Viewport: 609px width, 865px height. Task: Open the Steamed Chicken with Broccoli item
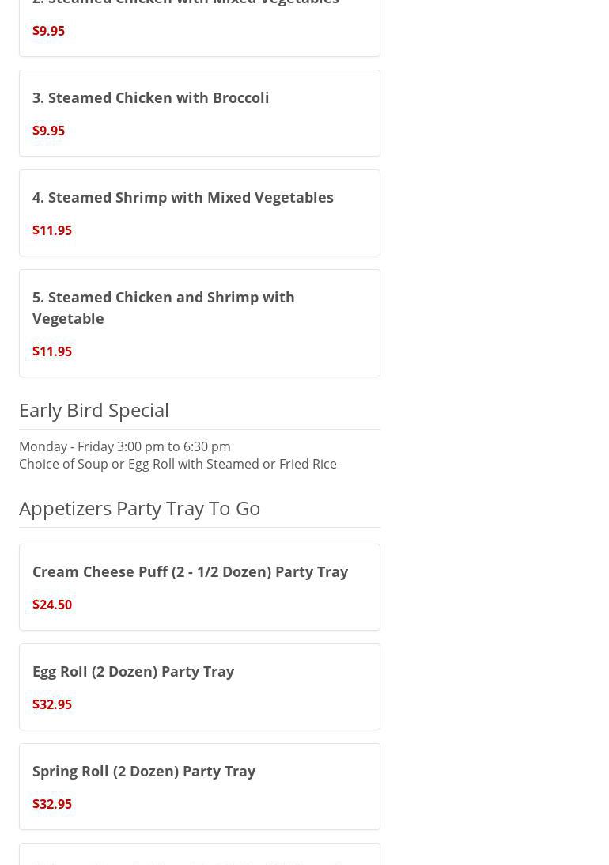tap(150, 97)
